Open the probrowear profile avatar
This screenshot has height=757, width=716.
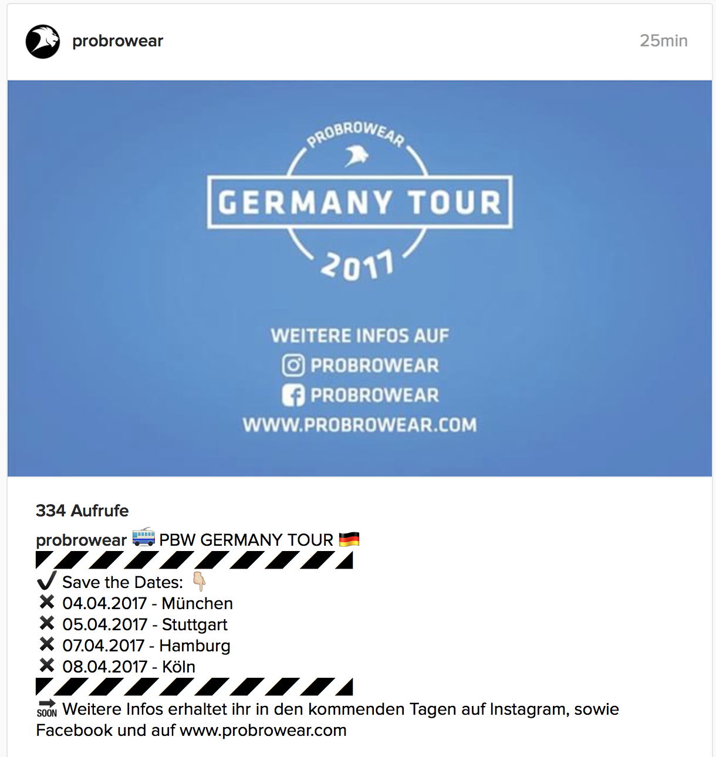[x=43, y=41]
